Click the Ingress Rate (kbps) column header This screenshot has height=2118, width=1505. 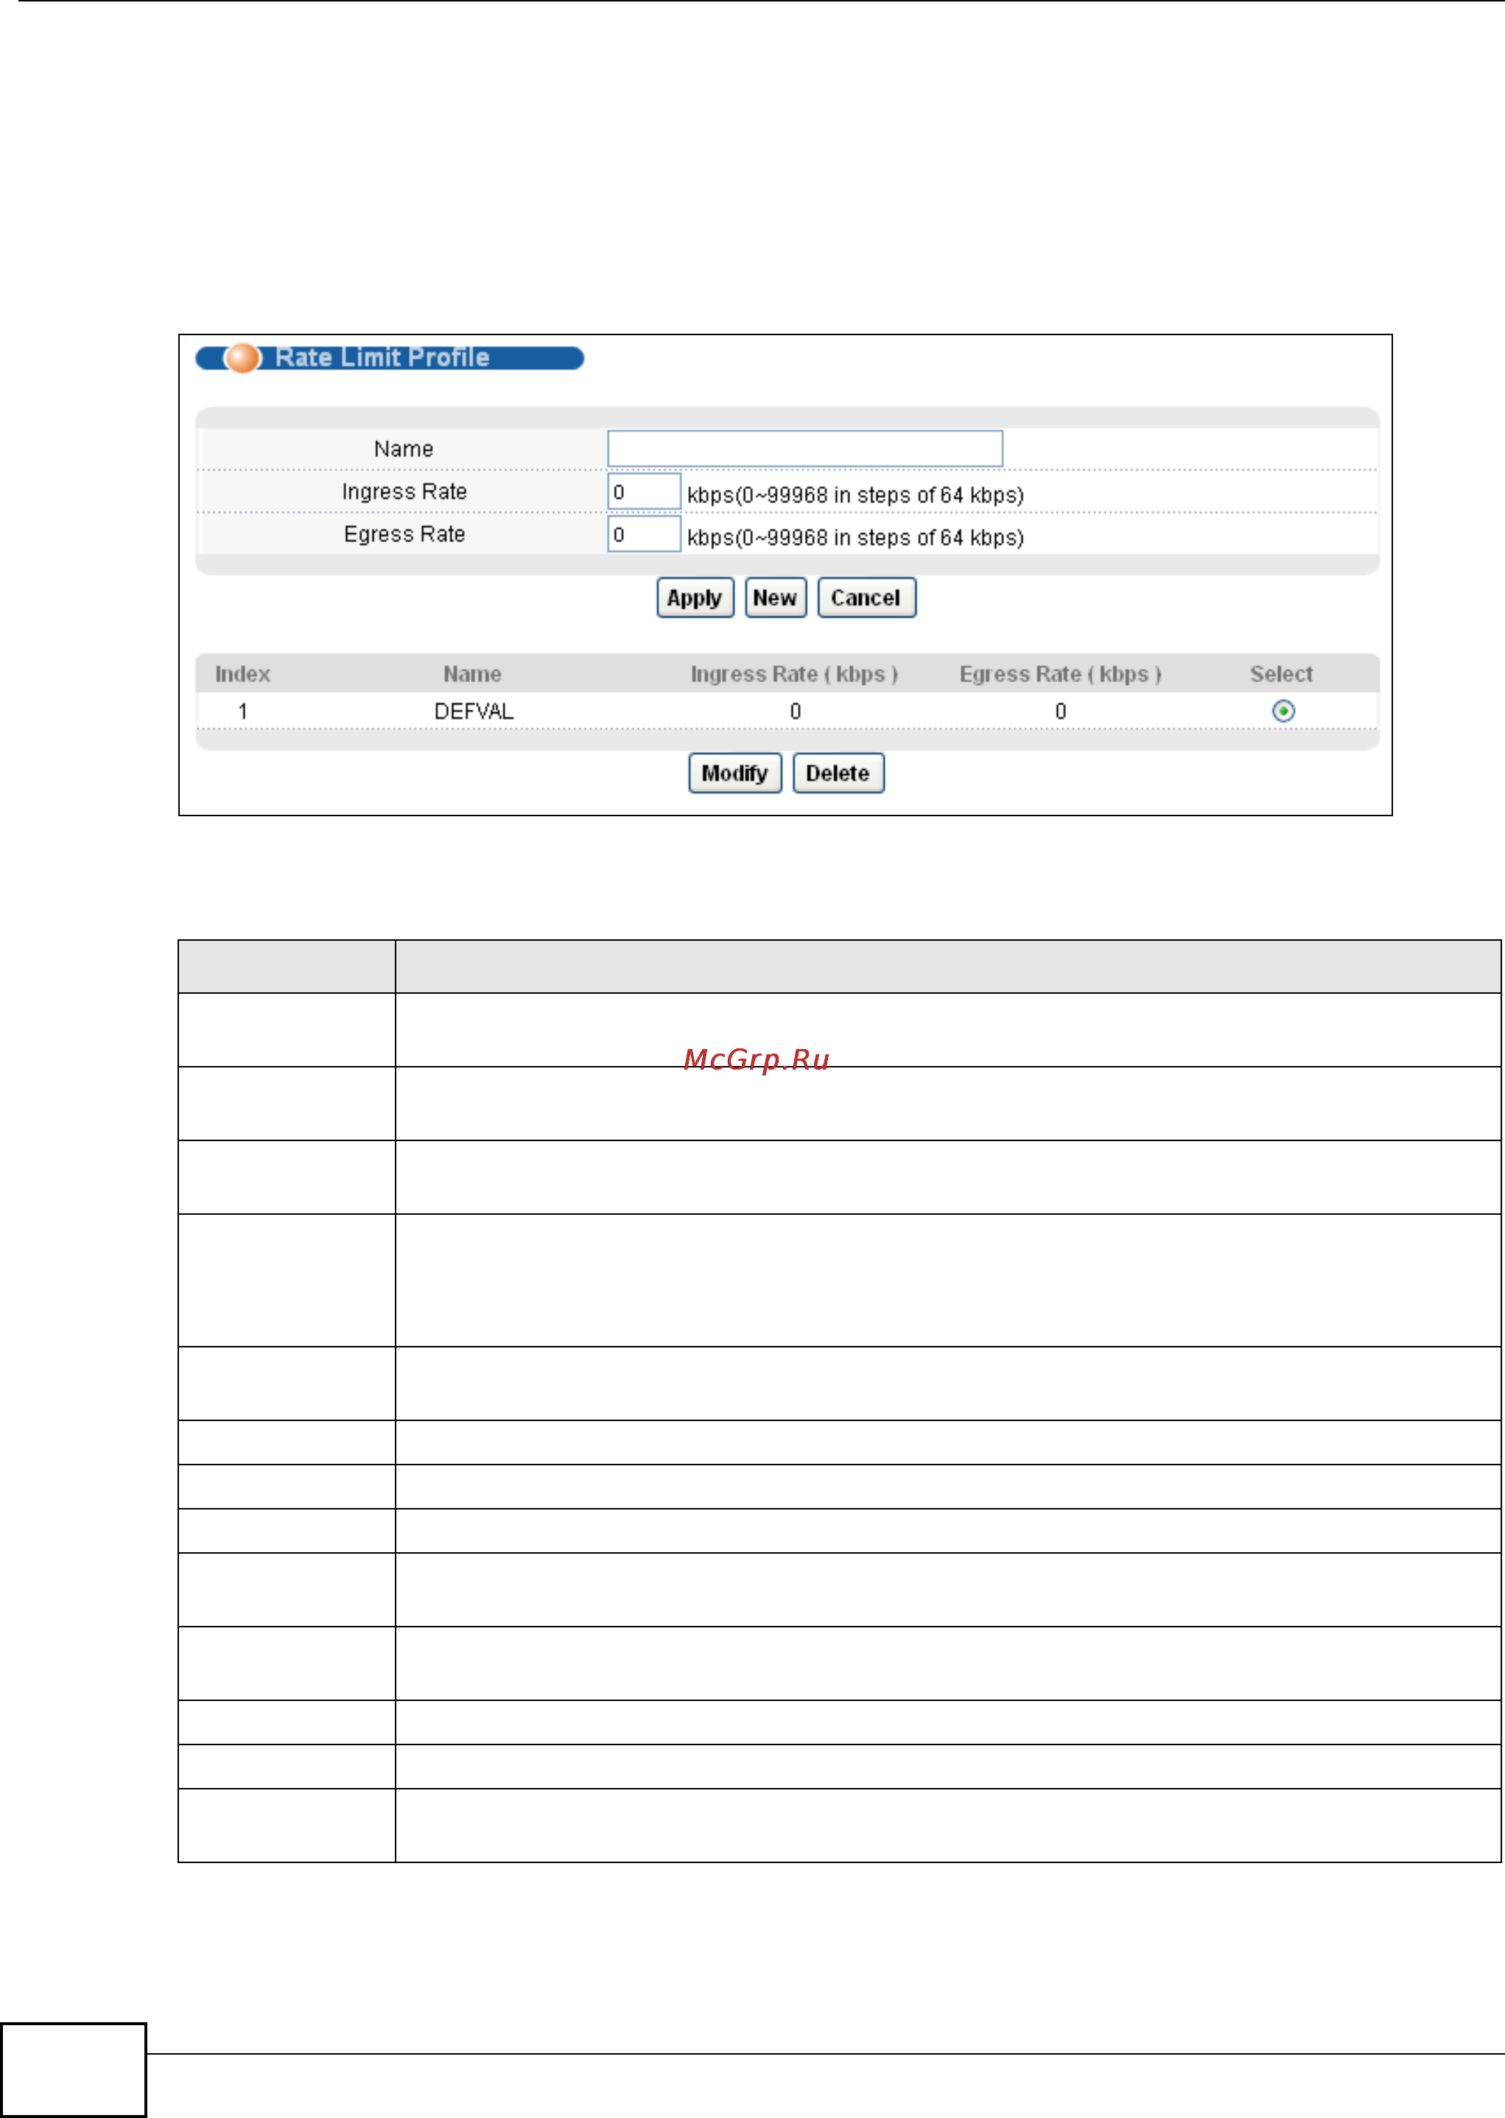(x=794, y=675)
